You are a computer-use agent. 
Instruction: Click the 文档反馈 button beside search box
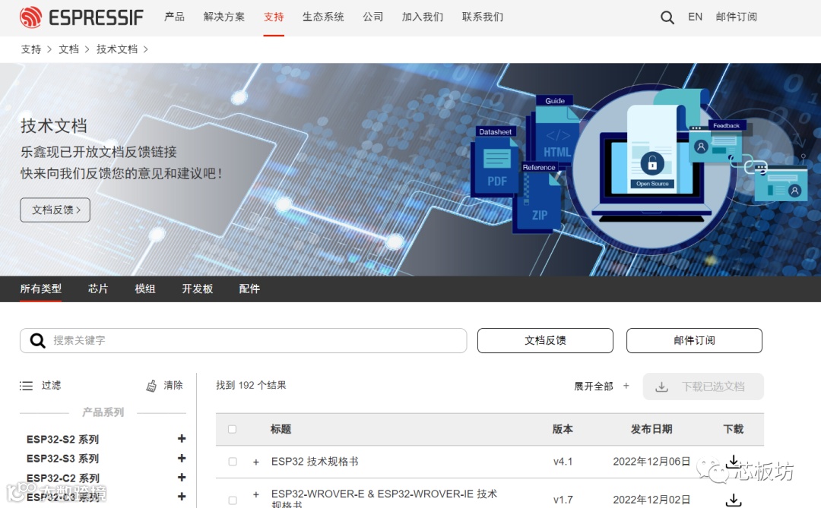[545, 341]
